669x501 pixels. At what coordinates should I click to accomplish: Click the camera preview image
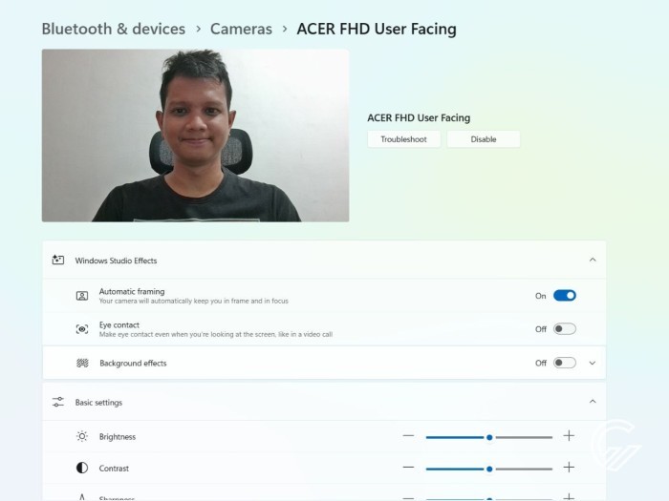point(195,136)
